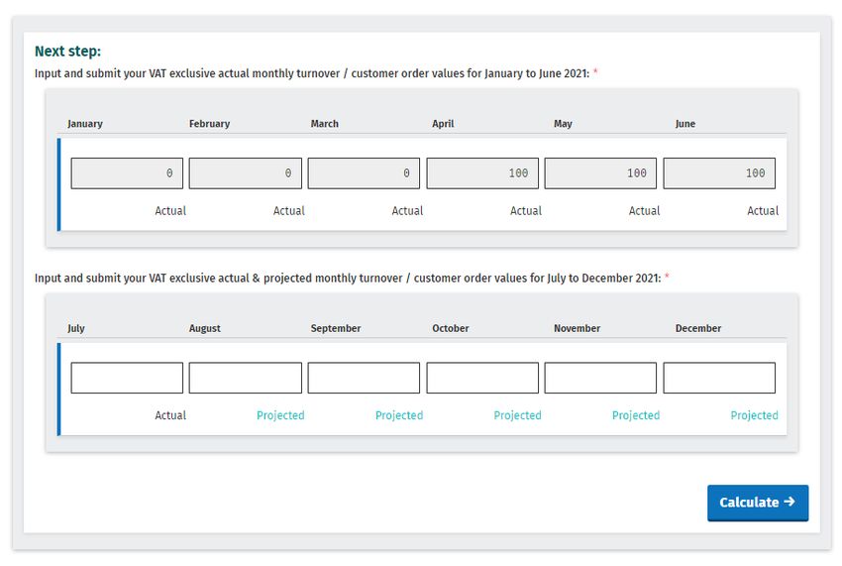Focus the empty October projected input field
The height and width of the screenshot is (566, 842).
click(x=482, y=378)
